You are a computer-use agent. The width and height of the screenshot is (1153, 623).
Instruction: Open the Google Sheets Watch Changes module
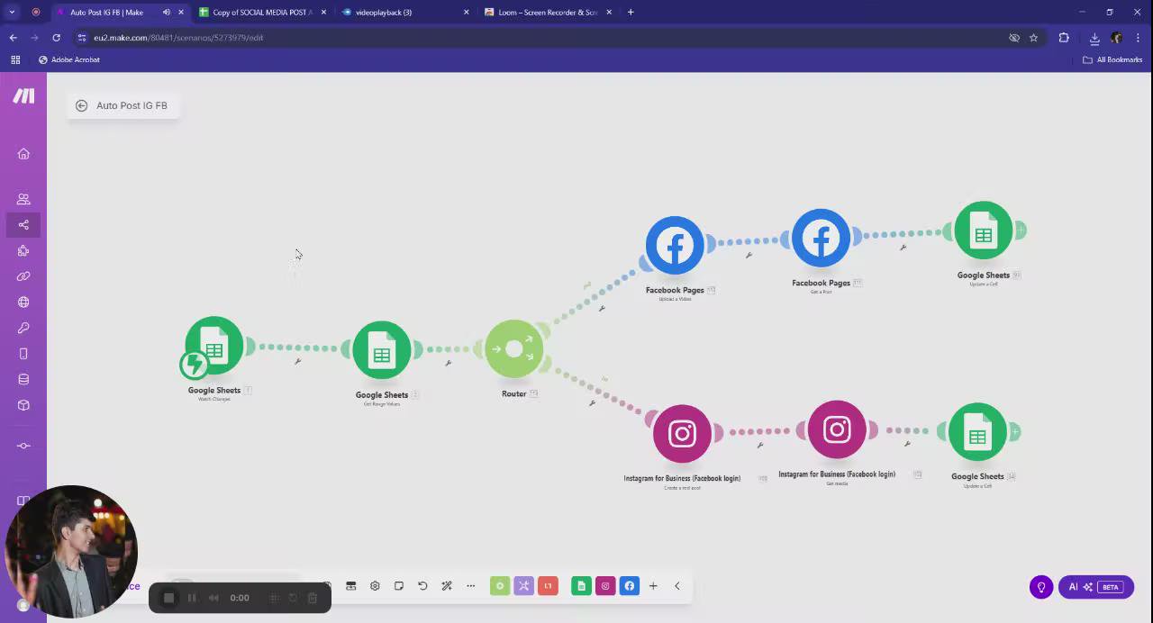click(x=214, y=345)
